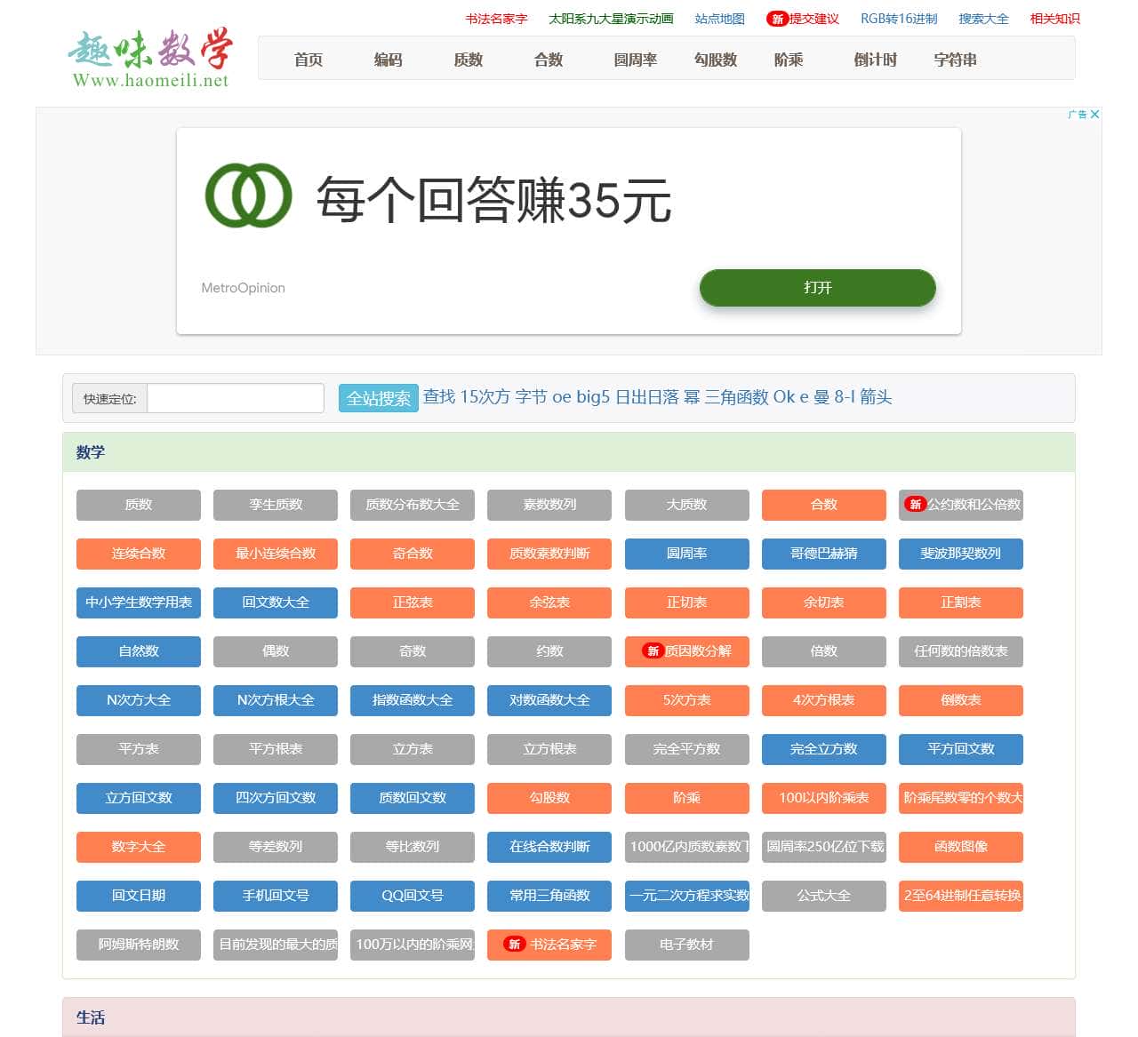Open the 圆周率 section from the grid

[x=687, y=554]
